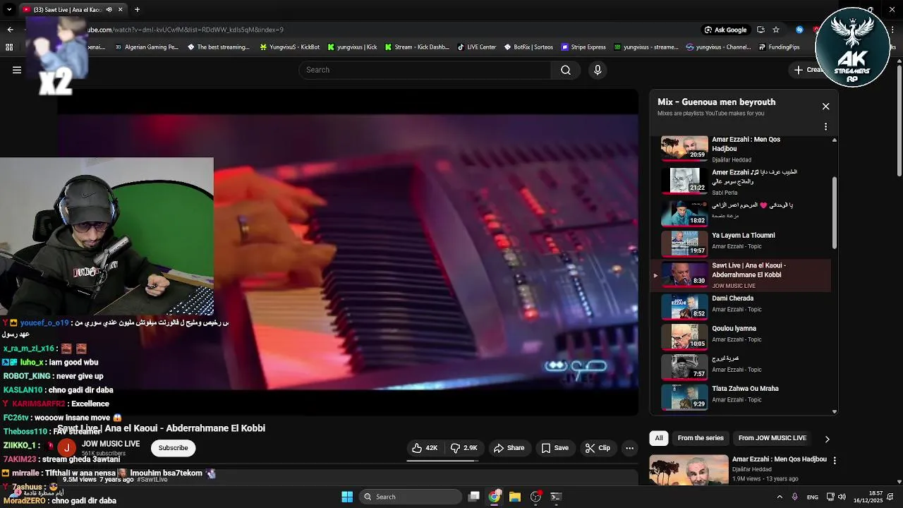
Task: Close the Mix playlist panel
Action: [825, 107]
